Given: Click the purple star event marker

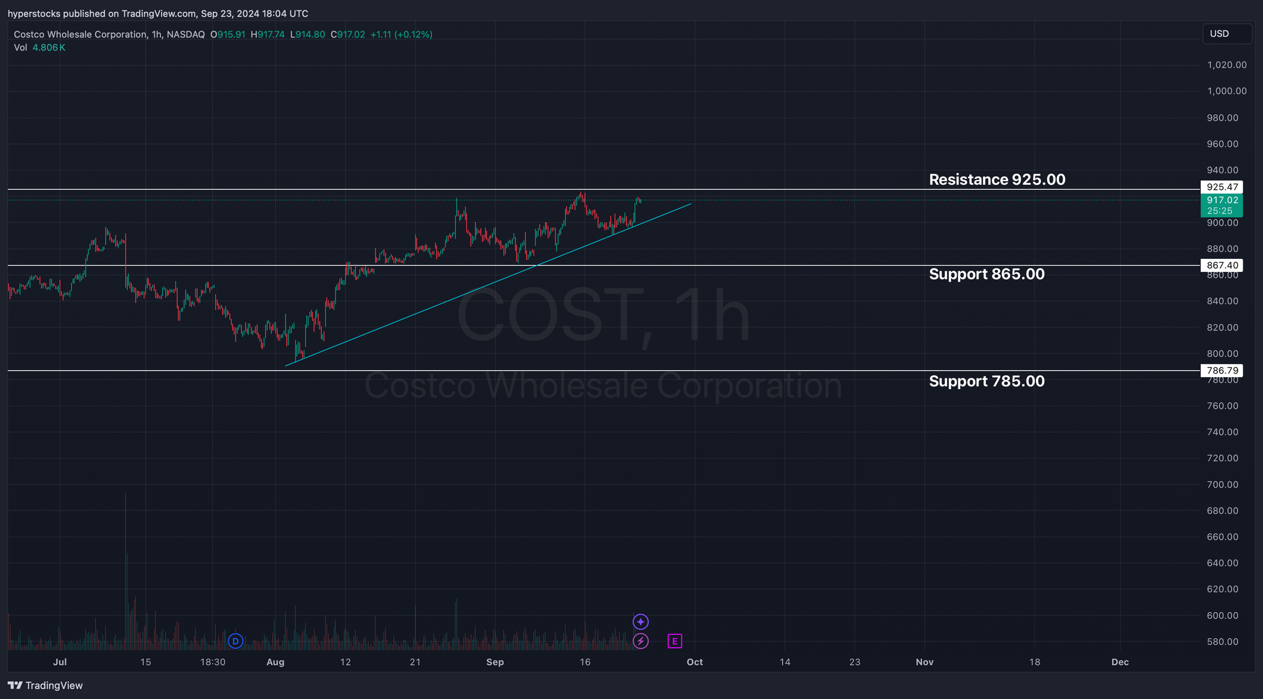Looking at the screenshot, I should pos(641,621).
